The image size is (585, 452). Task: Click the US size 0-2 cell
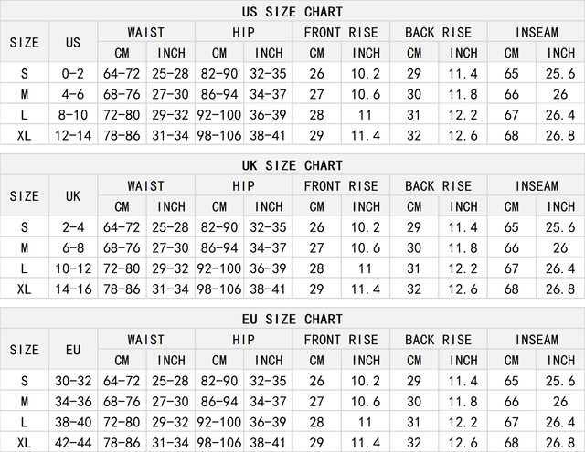click(x=73, y=73)
